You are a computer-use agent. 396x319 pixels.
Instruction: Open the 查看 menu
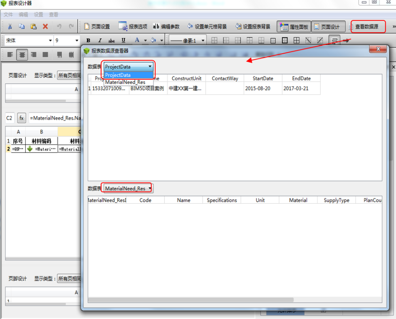click(54, 15)
